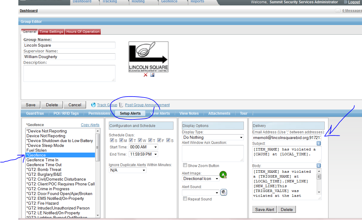Click the document icon beside Post Group Announcement
Image resolution: width=362 pixels, height=220 pixels.
(121, 105)
